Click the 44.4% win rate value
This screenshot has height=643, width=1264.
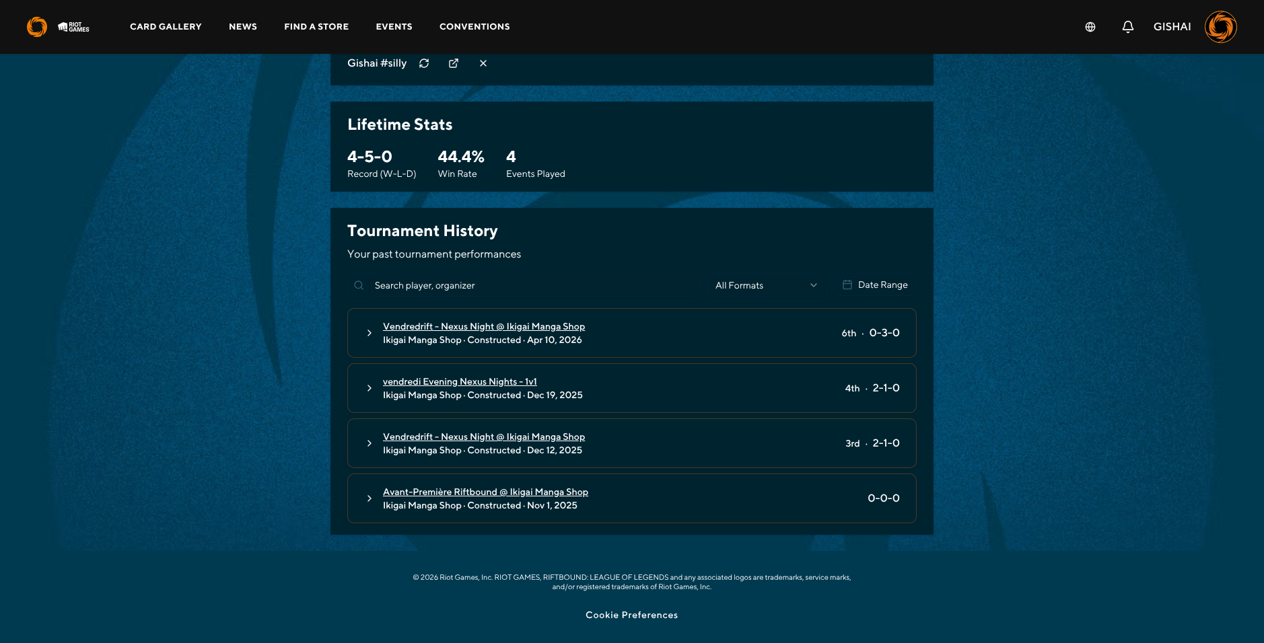pyautogui.click(x=461, y=157)
